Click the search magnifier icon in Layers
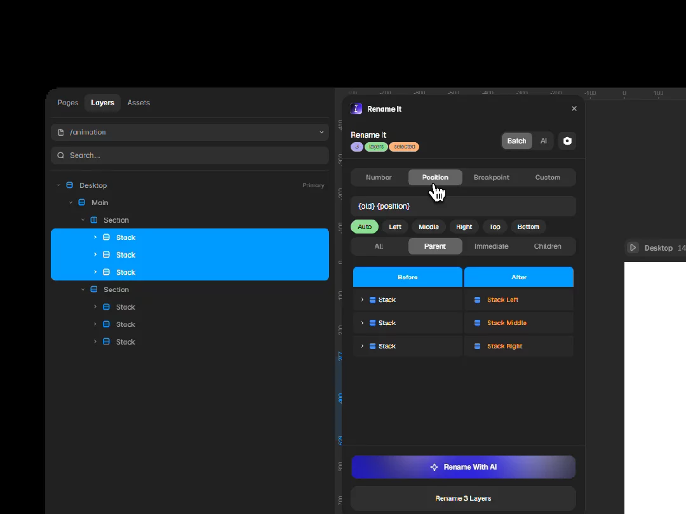Viewport: 686px width, 514px height. click(61, 155)
